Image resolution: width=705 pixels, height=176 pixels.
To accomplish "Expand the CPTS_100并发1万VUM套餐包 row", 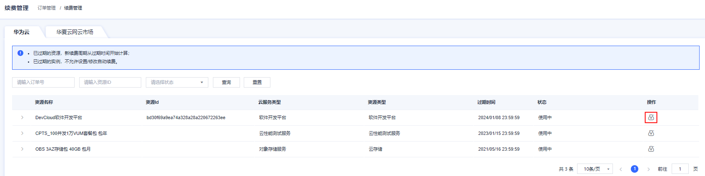I will pyautogui.click(x=22, y=133).
